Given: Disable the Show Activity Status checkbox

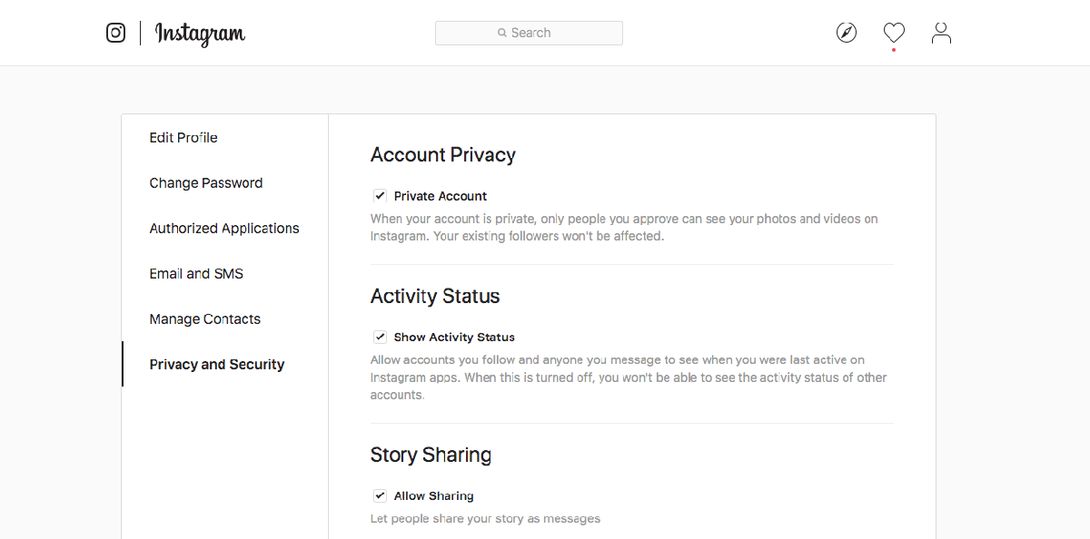Looking at the screenshot, I should click(380, 337).
